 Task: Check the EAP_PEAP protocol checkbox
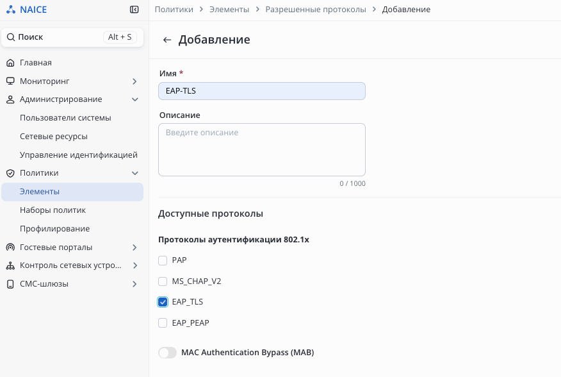(x=163, y=323)
